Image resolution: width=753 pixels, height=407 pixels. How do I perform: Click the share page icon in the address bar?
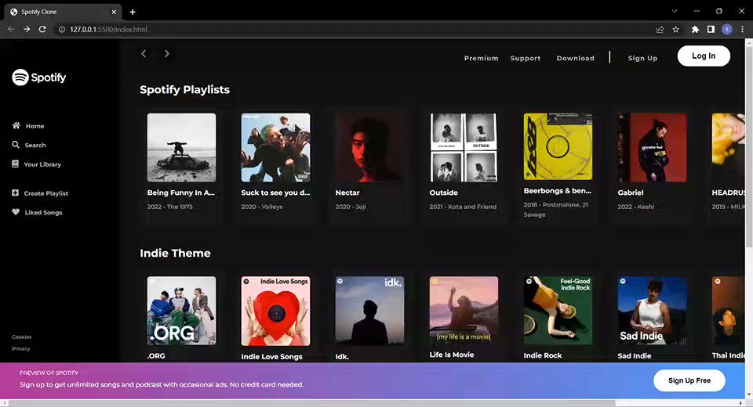coord(660,29)
